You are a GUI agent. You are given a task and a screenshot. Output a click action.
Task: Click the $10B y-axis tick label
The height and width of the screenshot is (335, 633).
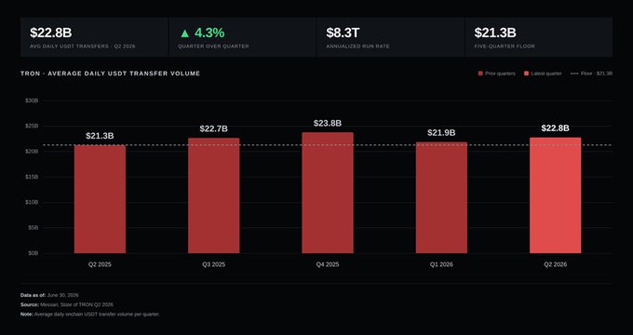click(32, 202)
